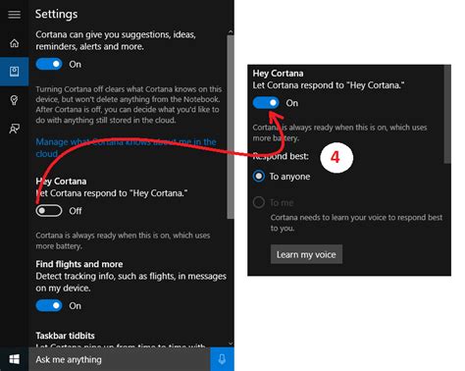The height and width of the screenshot is (371, 465).
Task: Click the settings panel scroll down arrow
Action: pos(231,344)
